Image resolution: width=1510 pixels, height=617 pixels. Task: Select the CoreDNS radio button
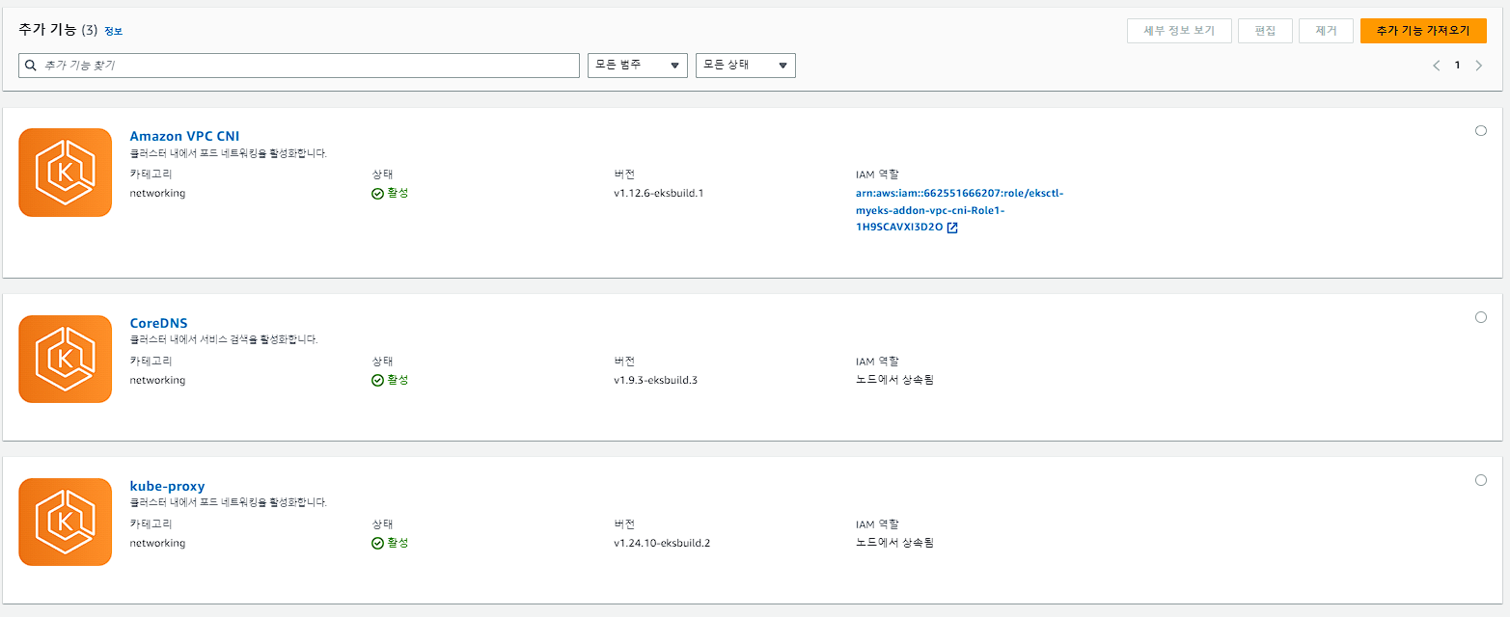click(x=1481, y=317)
